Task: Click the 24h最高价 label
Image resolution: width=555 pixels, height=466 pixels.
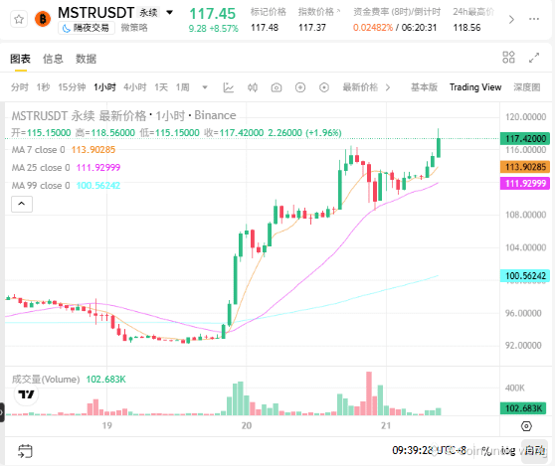Action: (473, 12)
